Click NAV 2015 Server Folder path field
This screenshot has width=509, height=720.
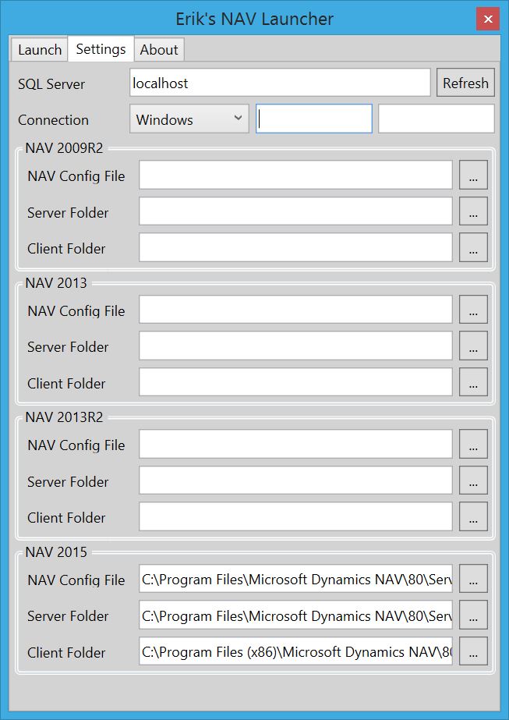(x=295, y=615)
